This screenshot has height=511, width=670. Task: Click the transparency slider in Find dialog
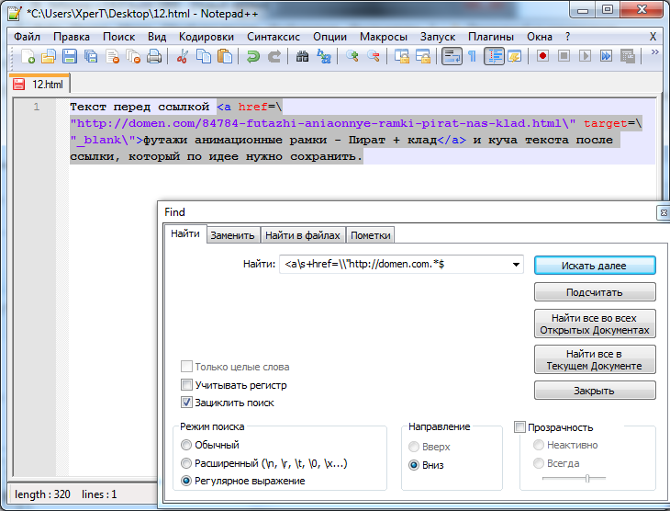tap(587, 478)
